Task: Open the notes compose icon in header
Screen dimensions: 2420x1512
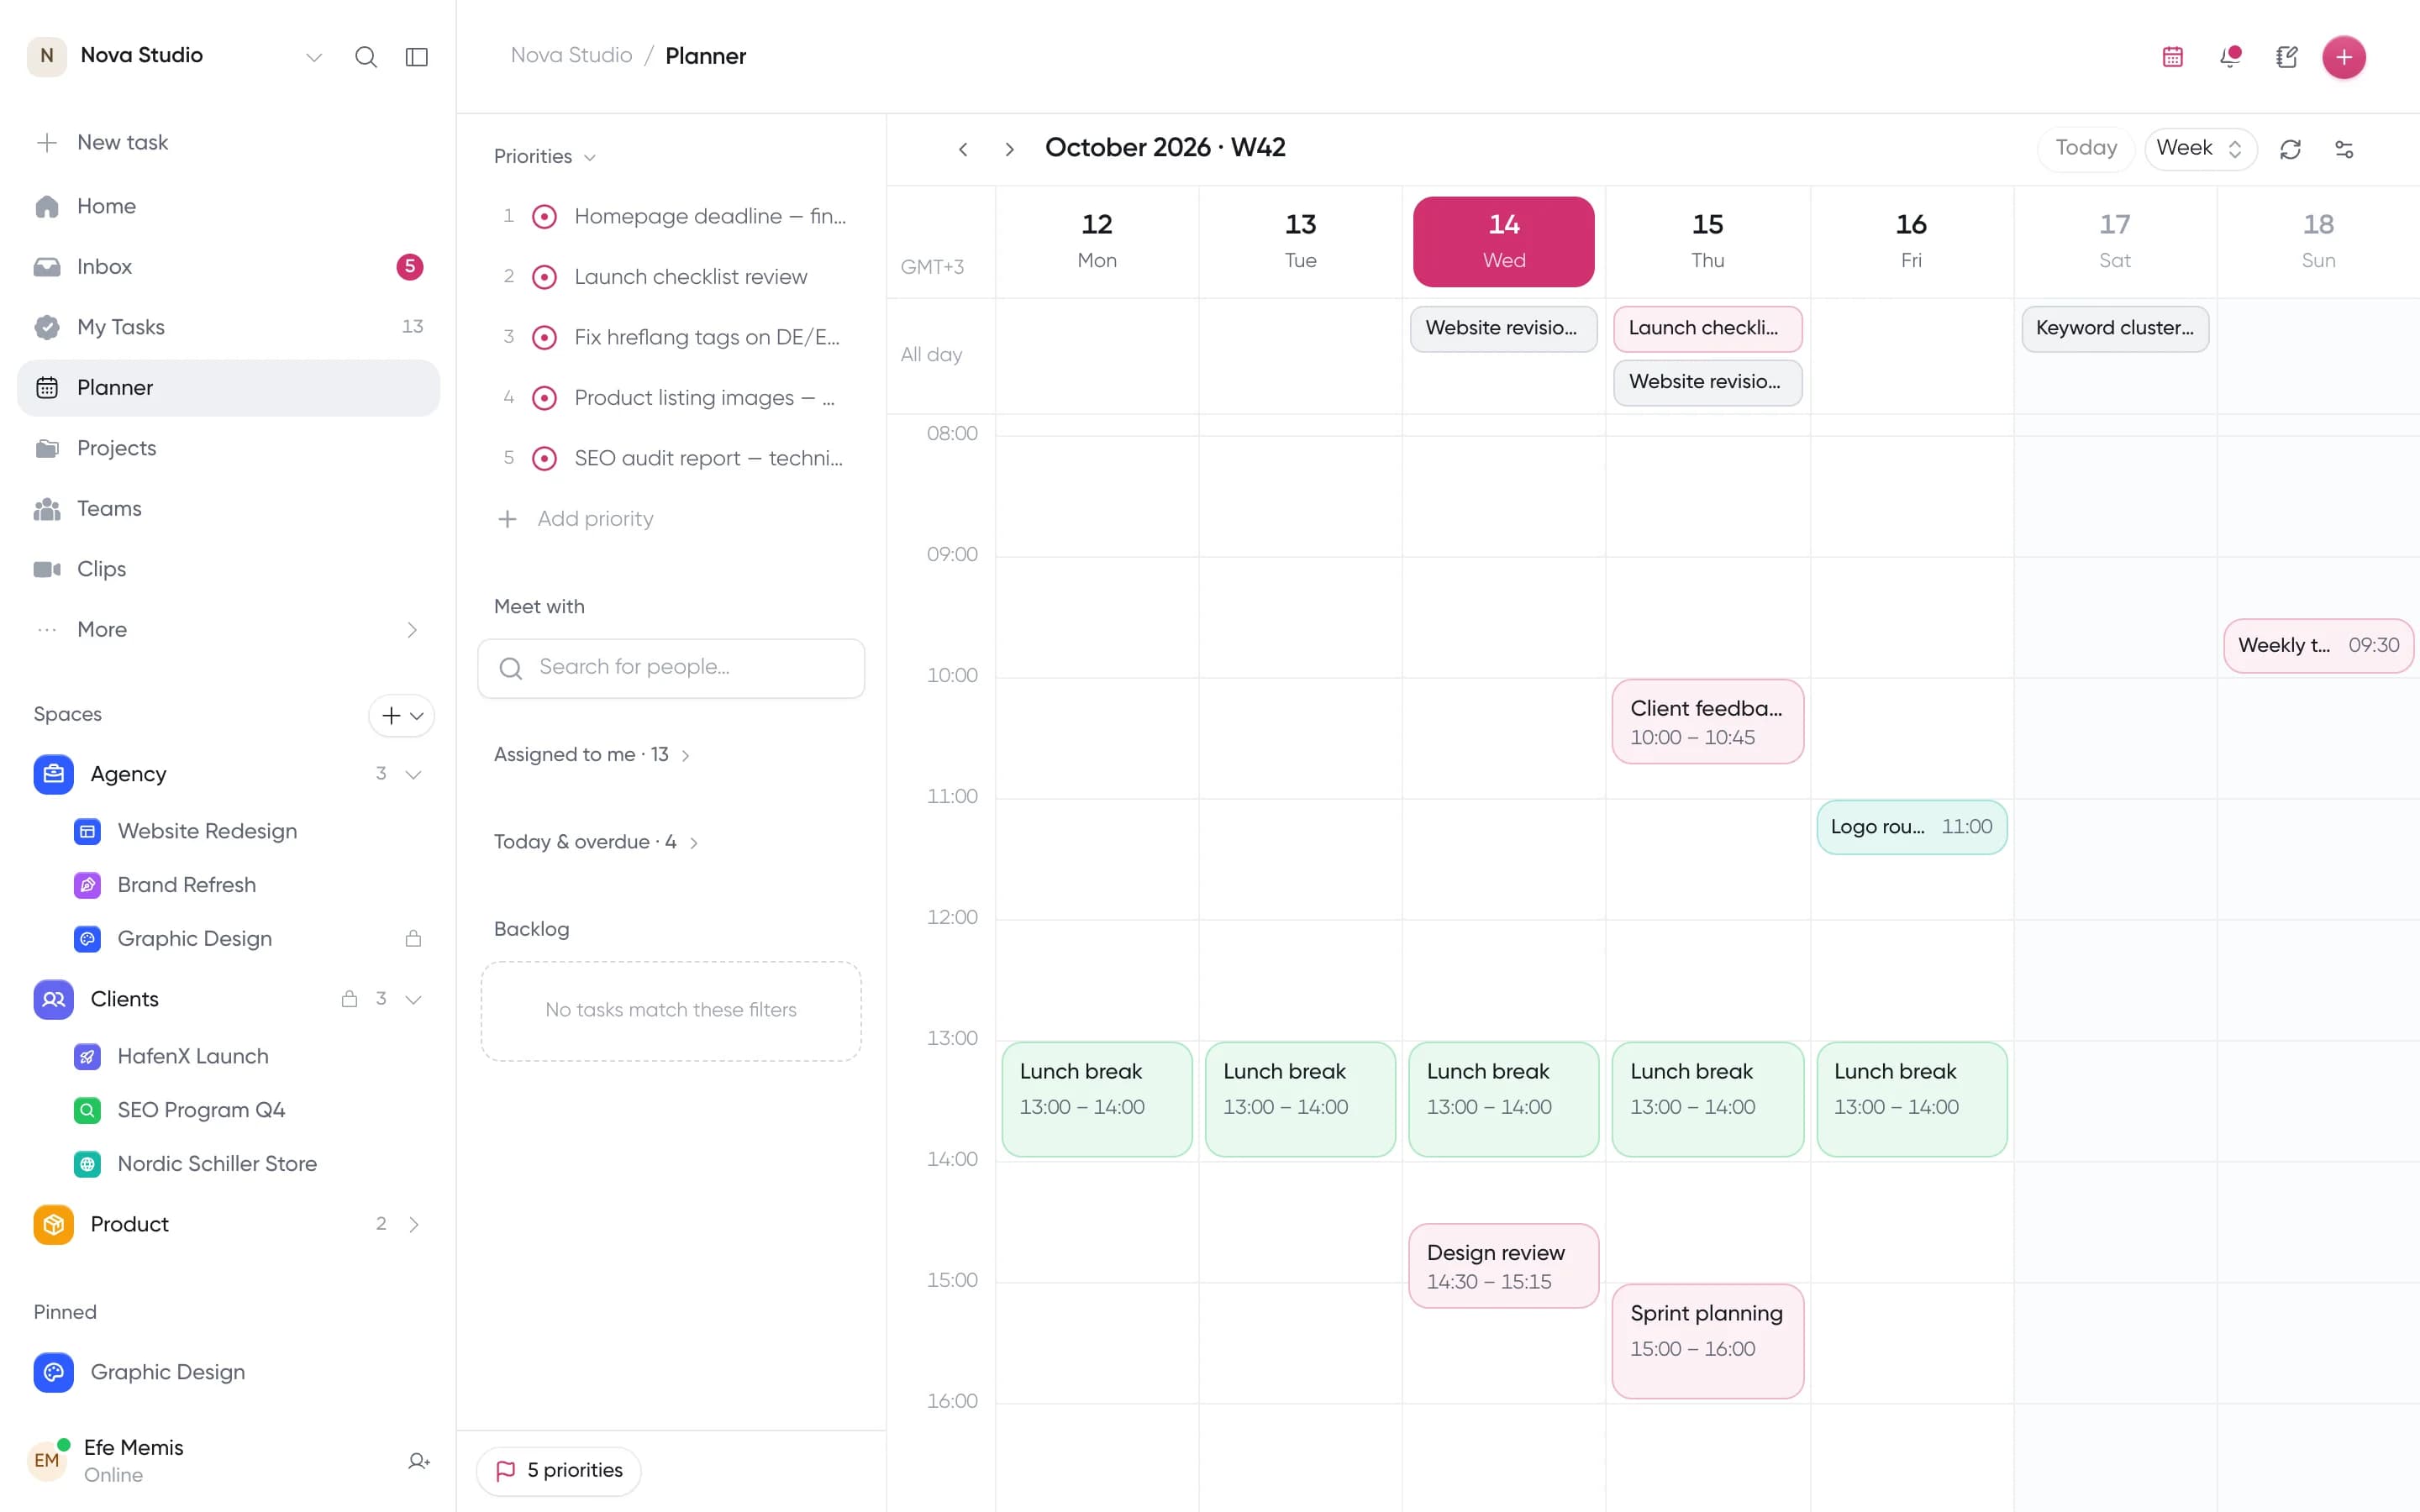Action: point(2287,57)
